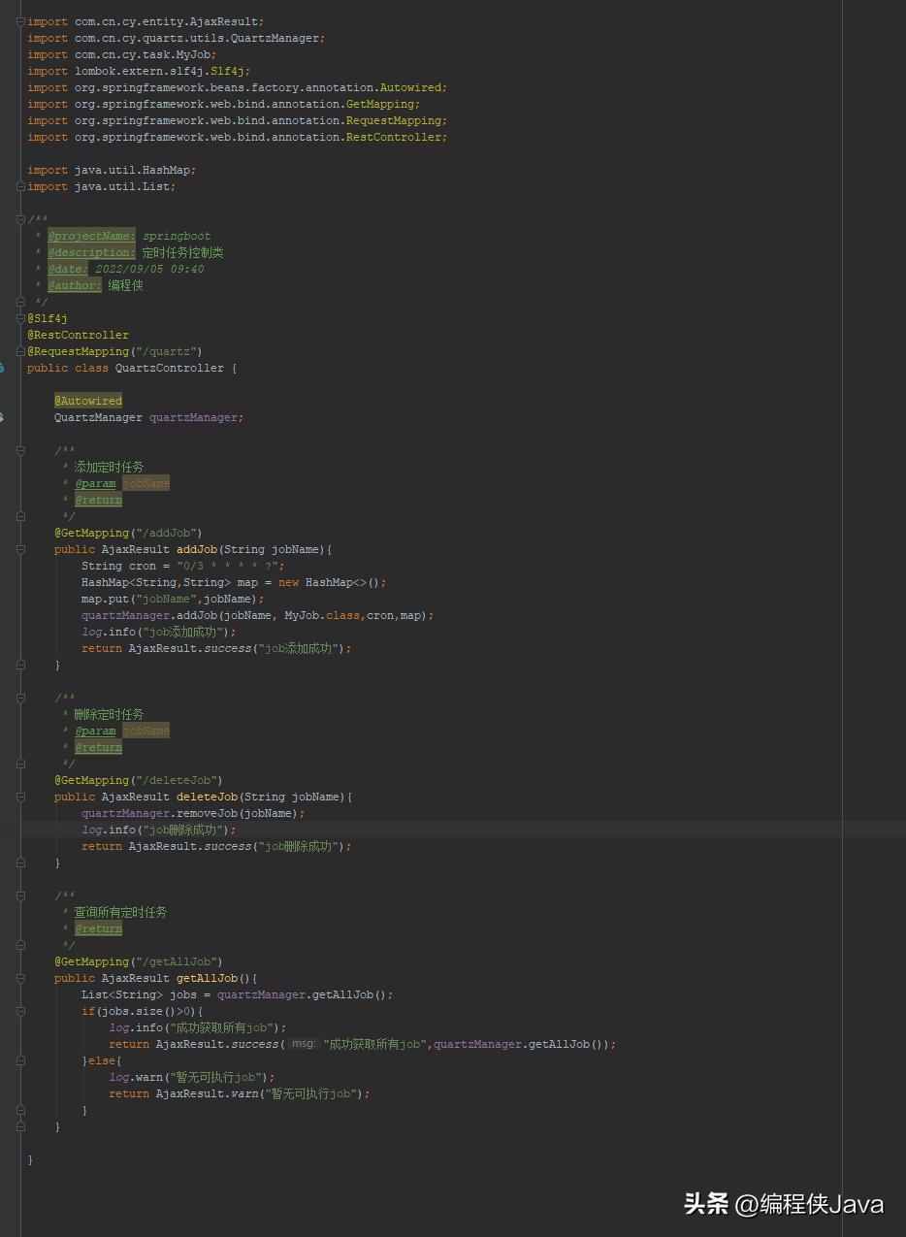
Task: Click the @Autowired annotation on the field
Action: [88, 401]
